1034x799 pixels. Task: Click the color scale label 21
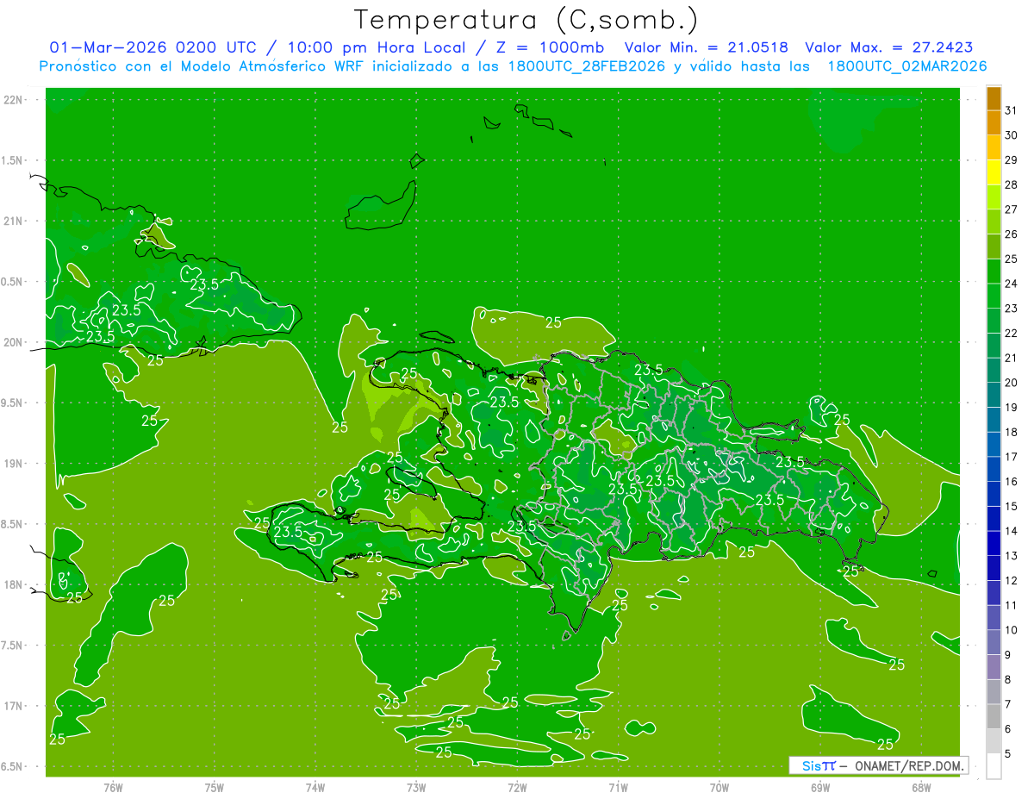click(1011, 358)
